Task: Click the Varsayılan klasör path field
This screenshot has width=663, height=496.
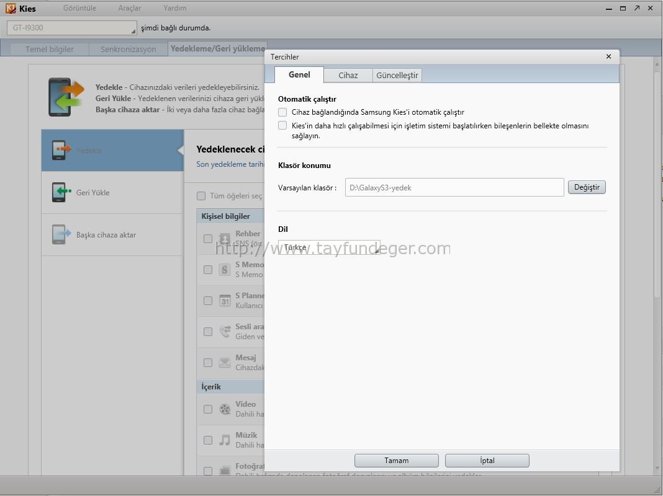Action: click(x=454, y=187)
